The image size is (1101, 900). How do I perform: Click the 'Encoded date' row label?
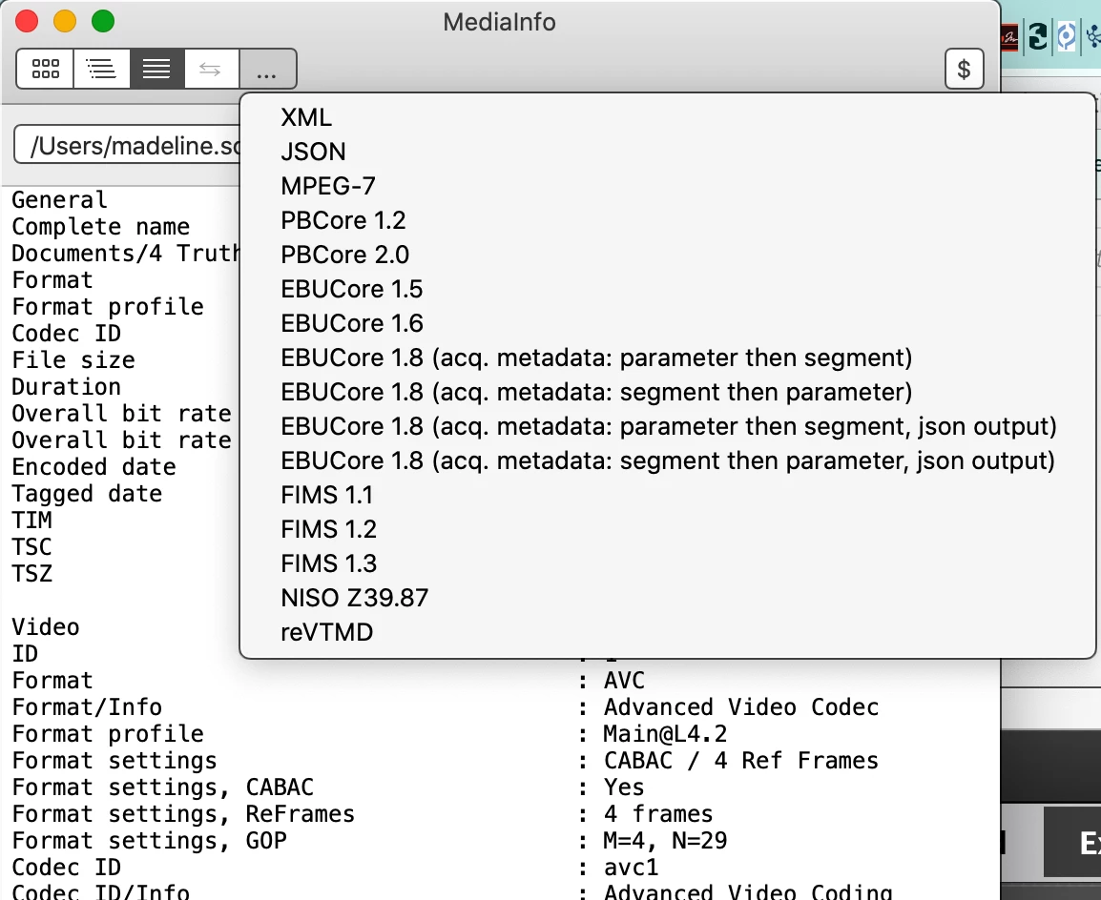point(93,466)
